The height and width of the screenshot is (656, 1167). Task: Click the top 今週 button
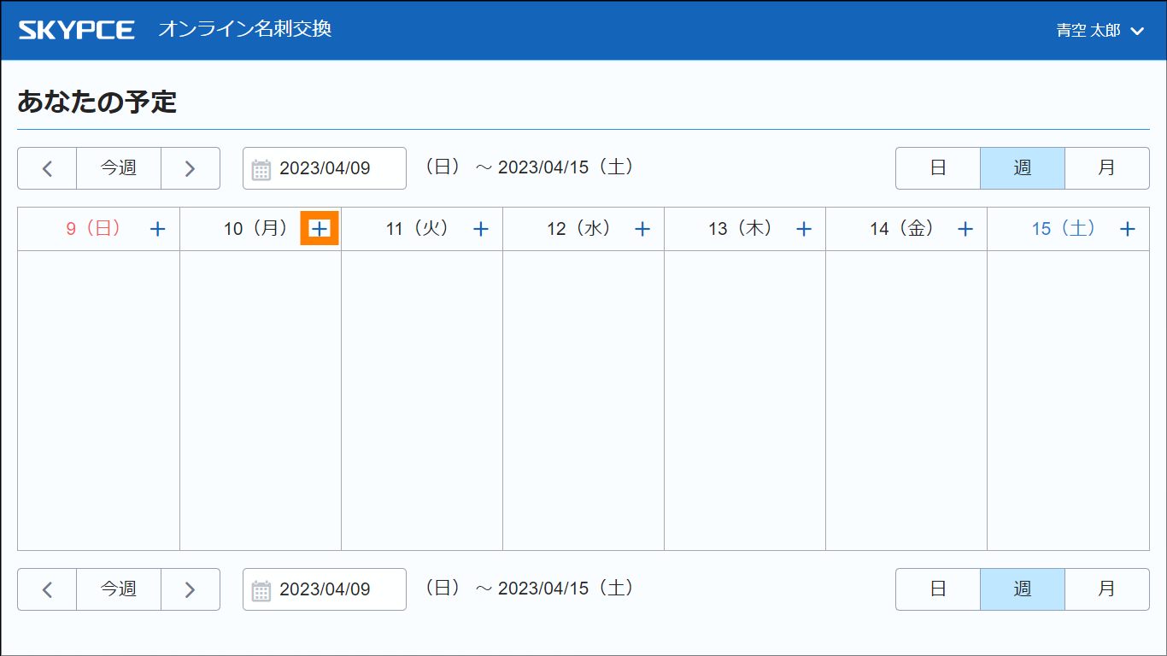click(119, 168)
